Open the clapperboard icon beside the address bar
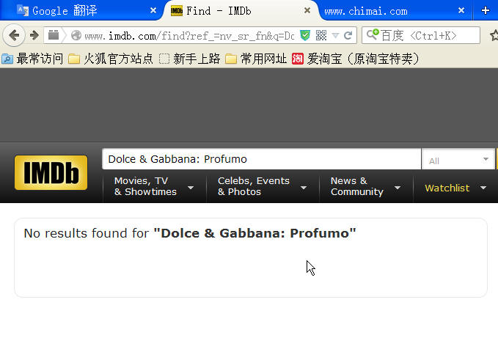The width and height of the screenshot is (498, 360). (x=54, y=35)
